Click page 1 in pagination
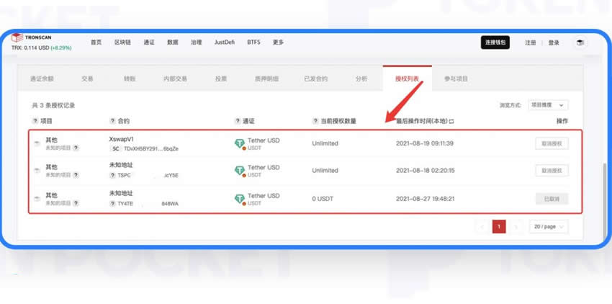Viewport: 612px width, 304px height. click(x=499, y=226)
